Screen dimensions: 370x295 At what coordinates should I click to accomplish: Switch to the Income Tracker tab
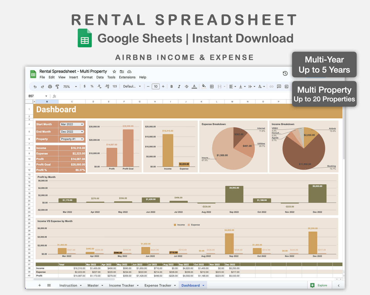122,285
